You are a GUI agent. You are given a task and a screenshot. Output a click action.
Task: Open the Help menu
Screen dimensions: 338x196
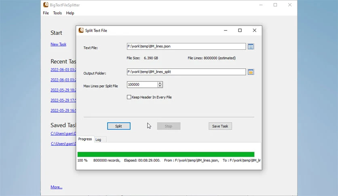tap(70, 13)
